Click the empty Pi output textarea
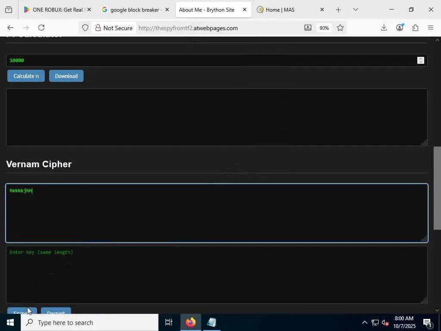 pyautogui.click(x=217, y=117)
